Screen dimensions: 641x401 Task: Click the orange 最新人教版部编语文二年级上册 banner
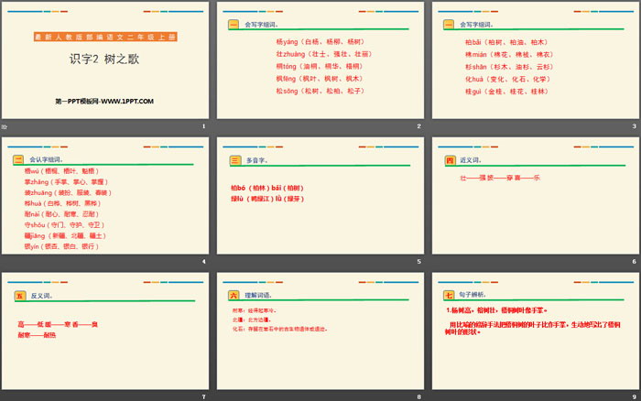[x=104, y=37]
